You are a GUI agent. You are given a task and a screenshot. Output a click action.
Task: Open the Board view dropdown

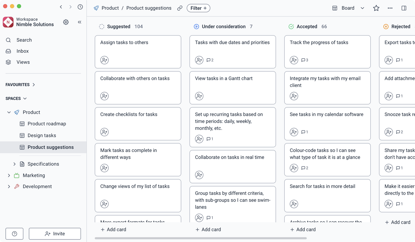click(362, 8)
